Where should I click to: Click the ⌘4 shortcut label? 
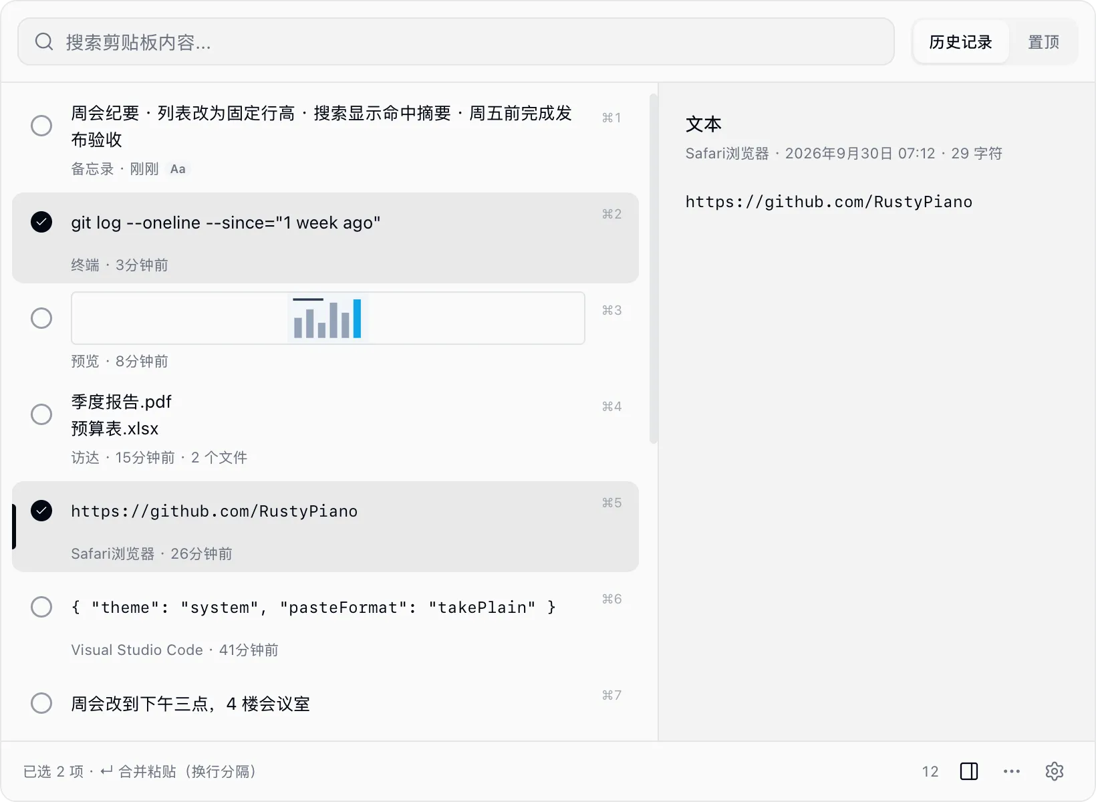(611, 406)
